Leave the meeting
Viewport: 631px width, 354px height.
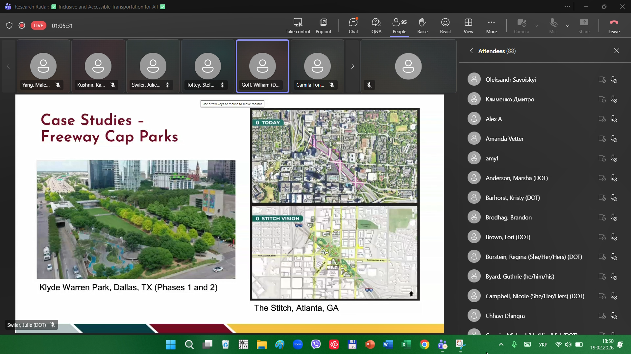coord(614,26)
